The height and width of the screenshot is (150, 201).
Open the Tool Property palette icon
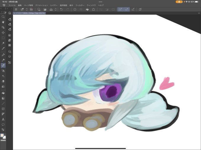[x=10, y=24]
